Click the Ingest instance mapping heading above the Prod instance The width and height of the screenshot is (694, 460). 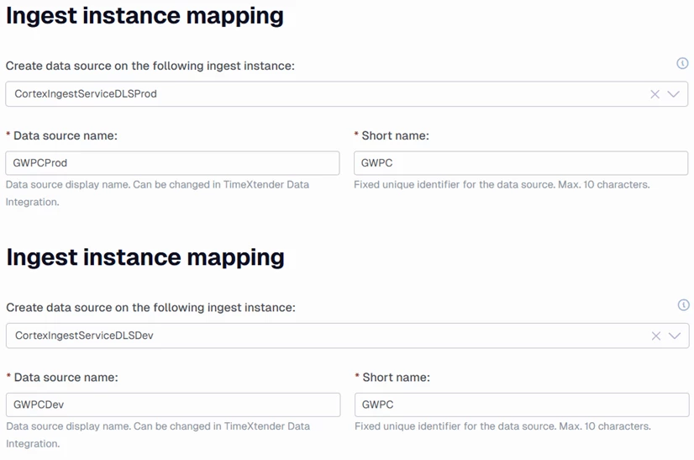pyautogui.click(x=145, y=15)
